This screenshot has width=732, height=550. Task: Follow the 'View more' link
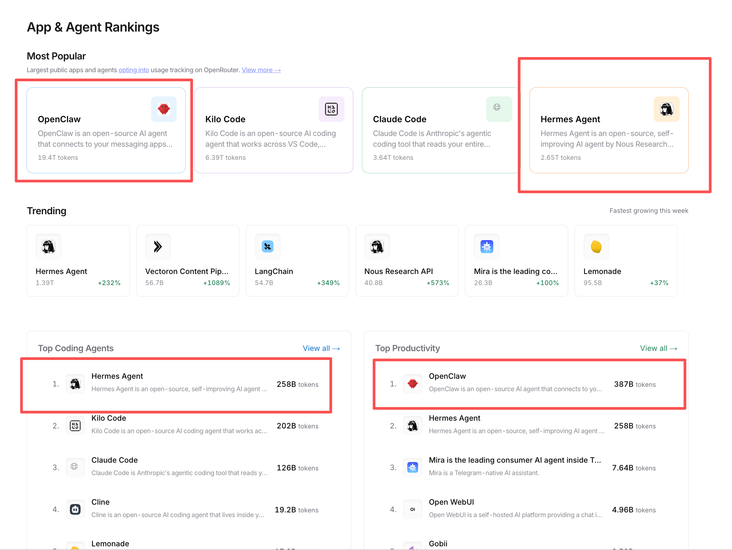pyautogui.click(x=261, y=70)
